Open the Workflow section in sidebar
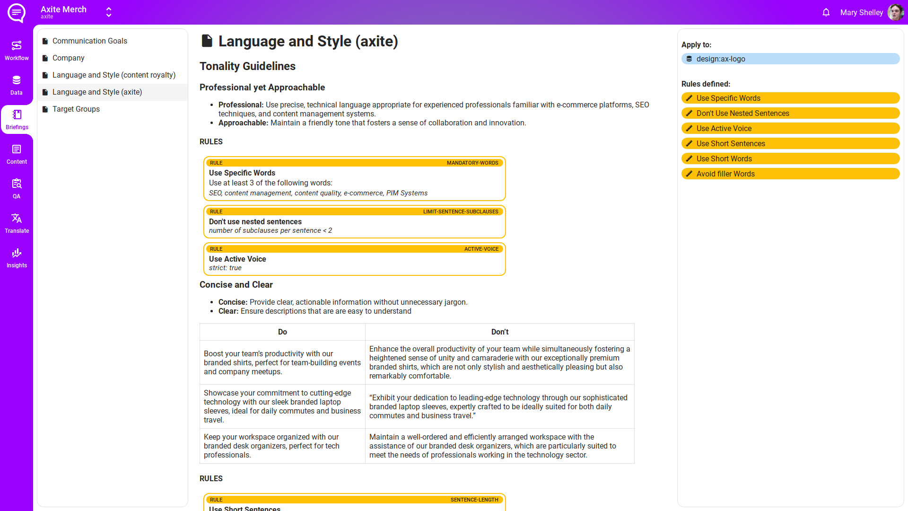Image resolution: width=908 pixels, height=511 pixels. point(17,50)
